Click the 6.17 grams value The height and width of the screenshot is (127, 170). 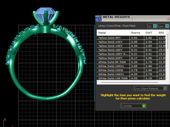pyautogui.click(x=134, y=58)
